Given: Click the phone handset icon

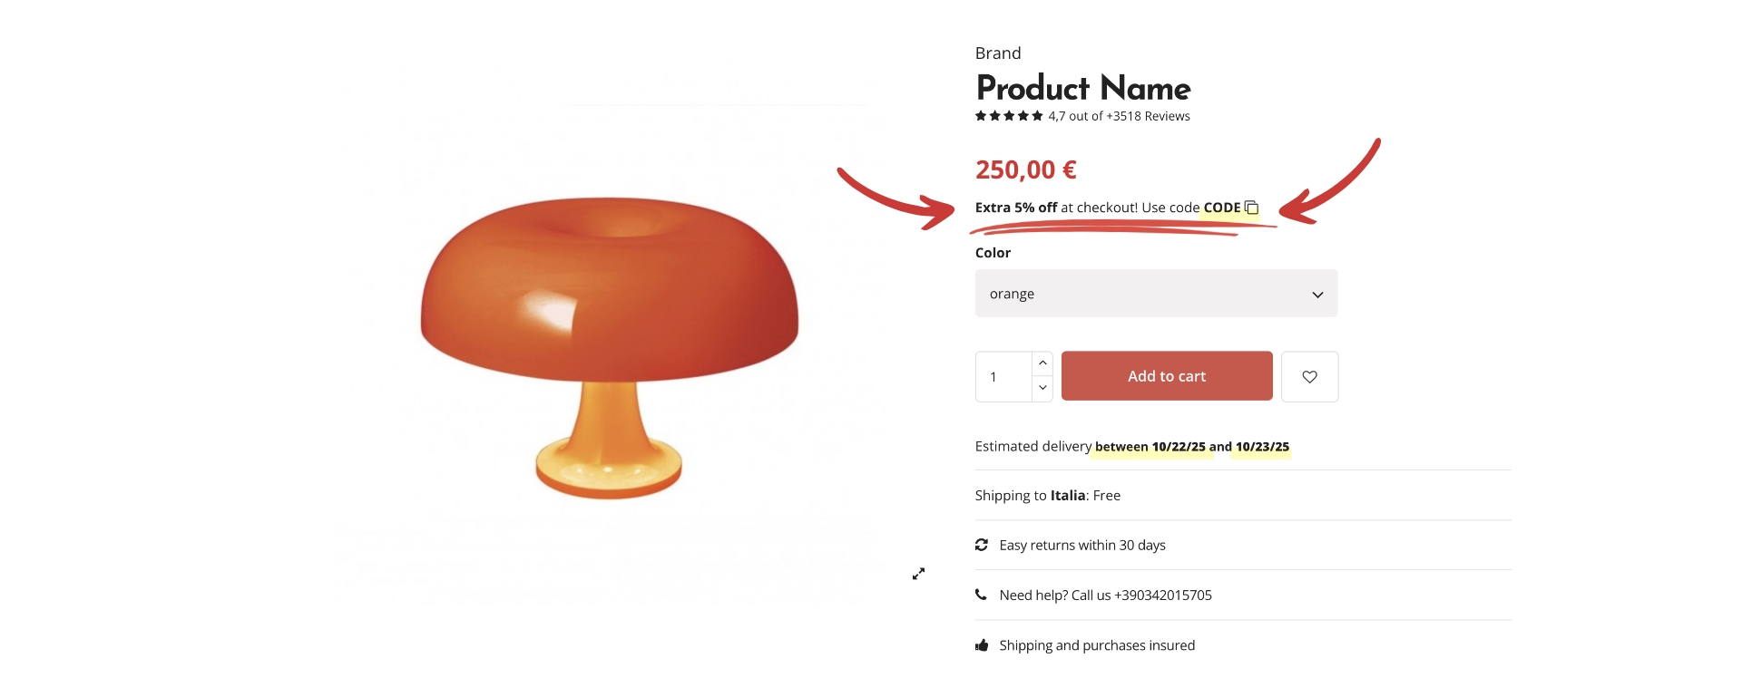Looking at the screenshot, I should click(981, 595).
